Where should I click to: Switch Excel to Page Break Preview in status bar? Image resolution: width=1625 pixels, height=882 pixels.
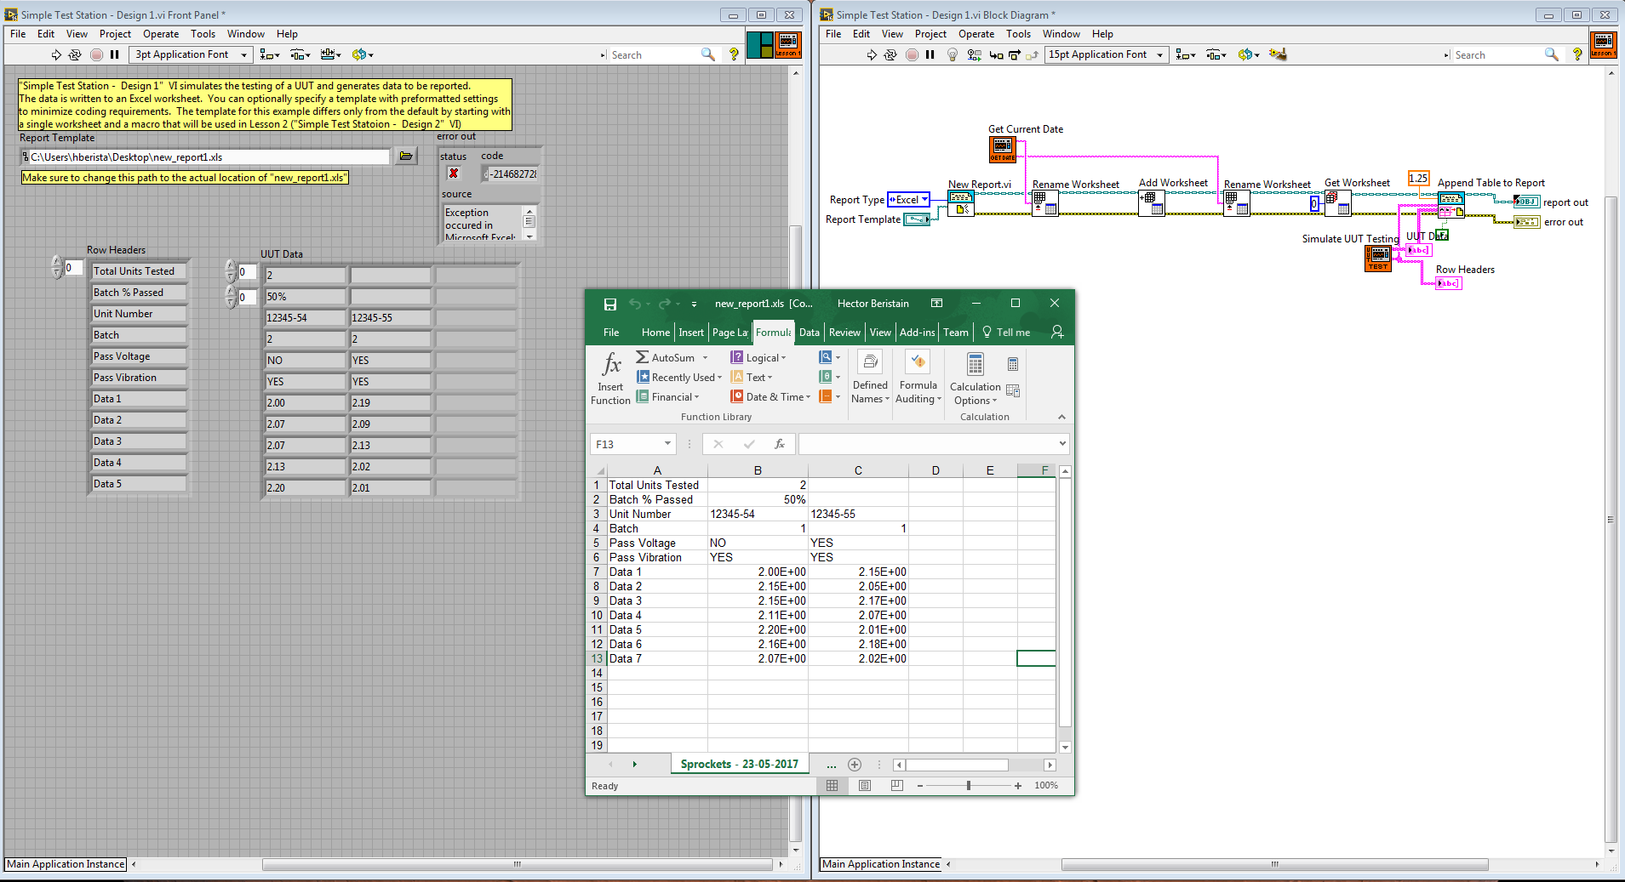tap(896, 786)
